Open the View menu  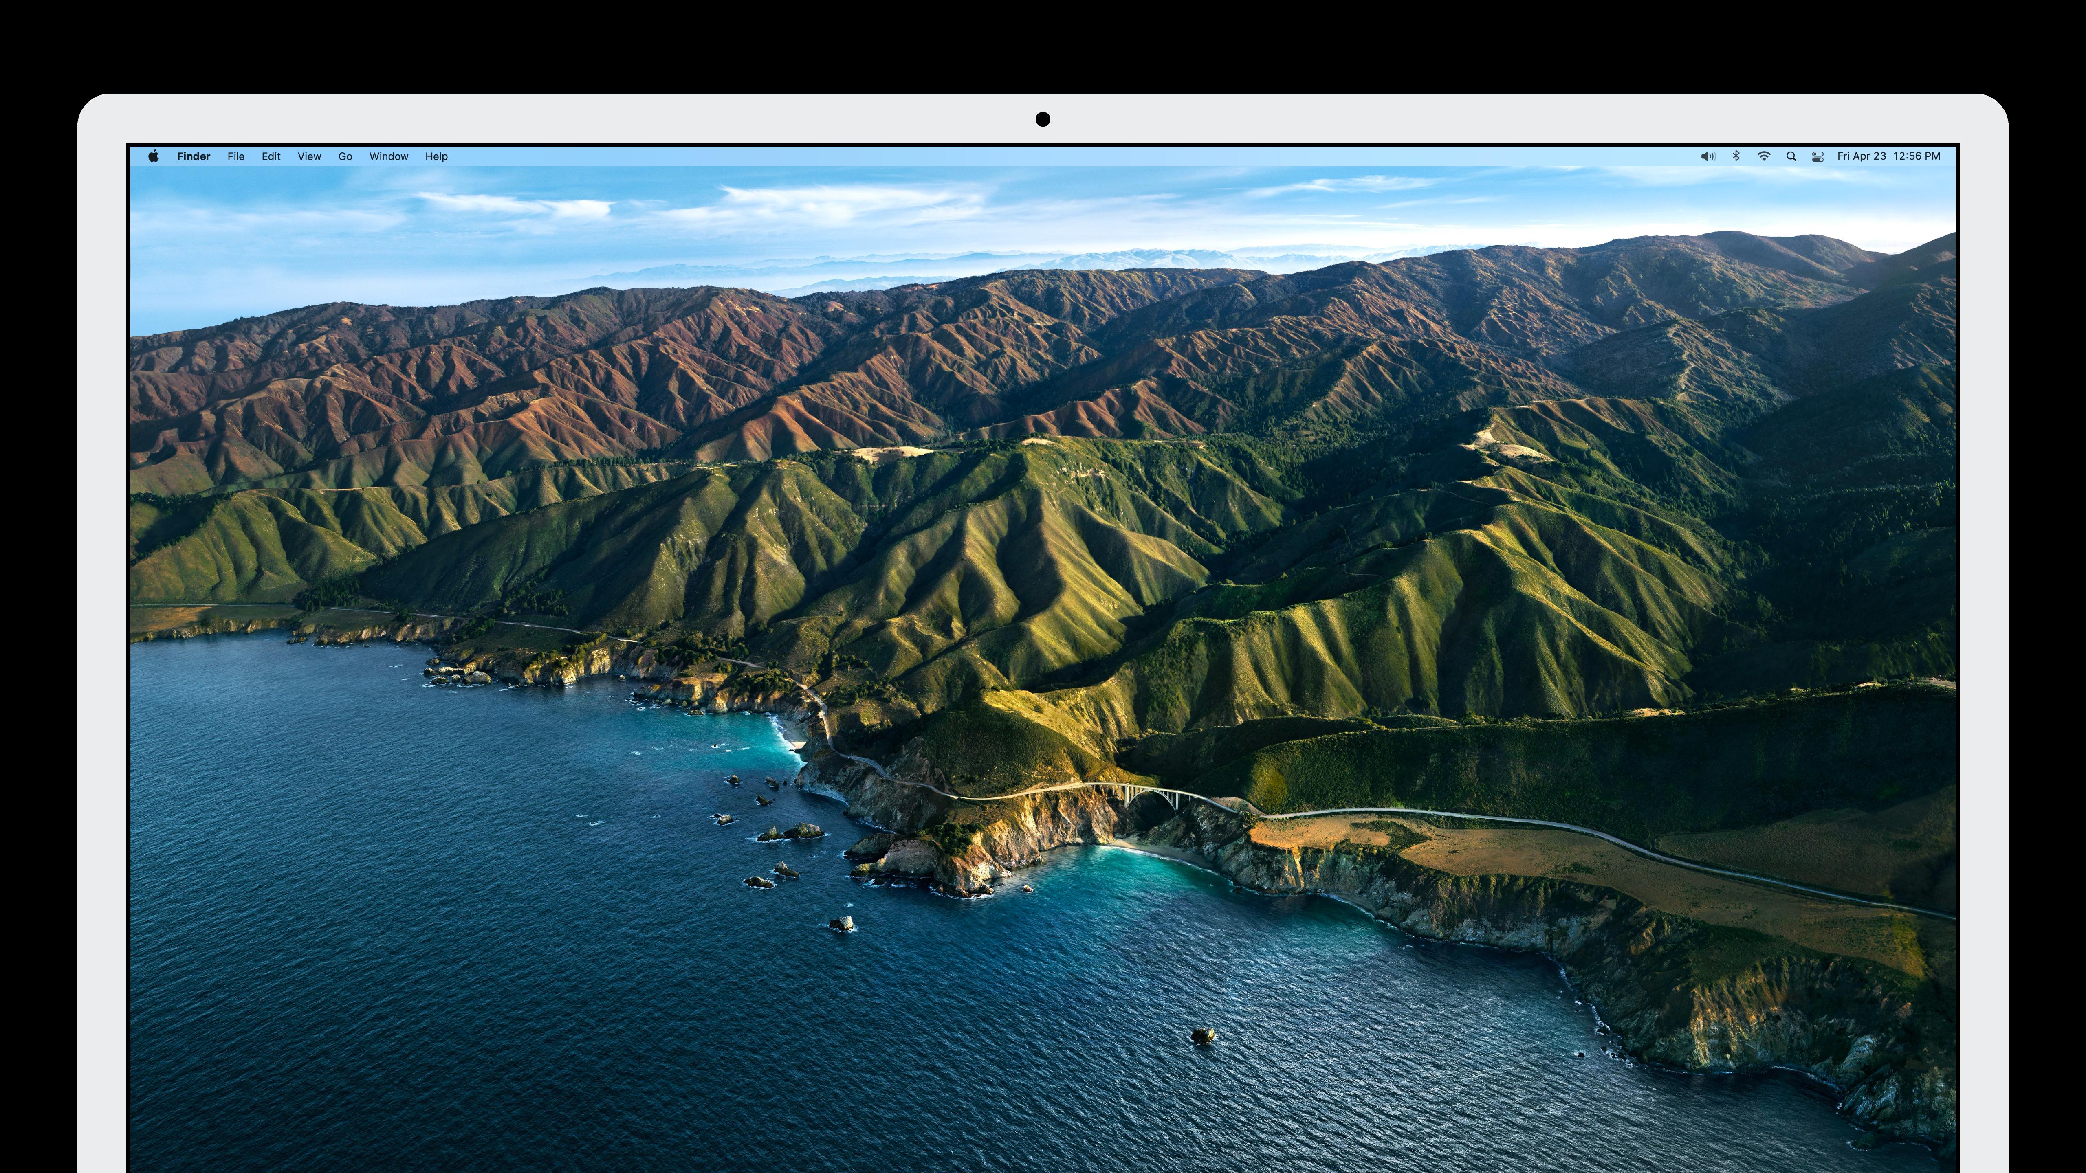(309, 156)
